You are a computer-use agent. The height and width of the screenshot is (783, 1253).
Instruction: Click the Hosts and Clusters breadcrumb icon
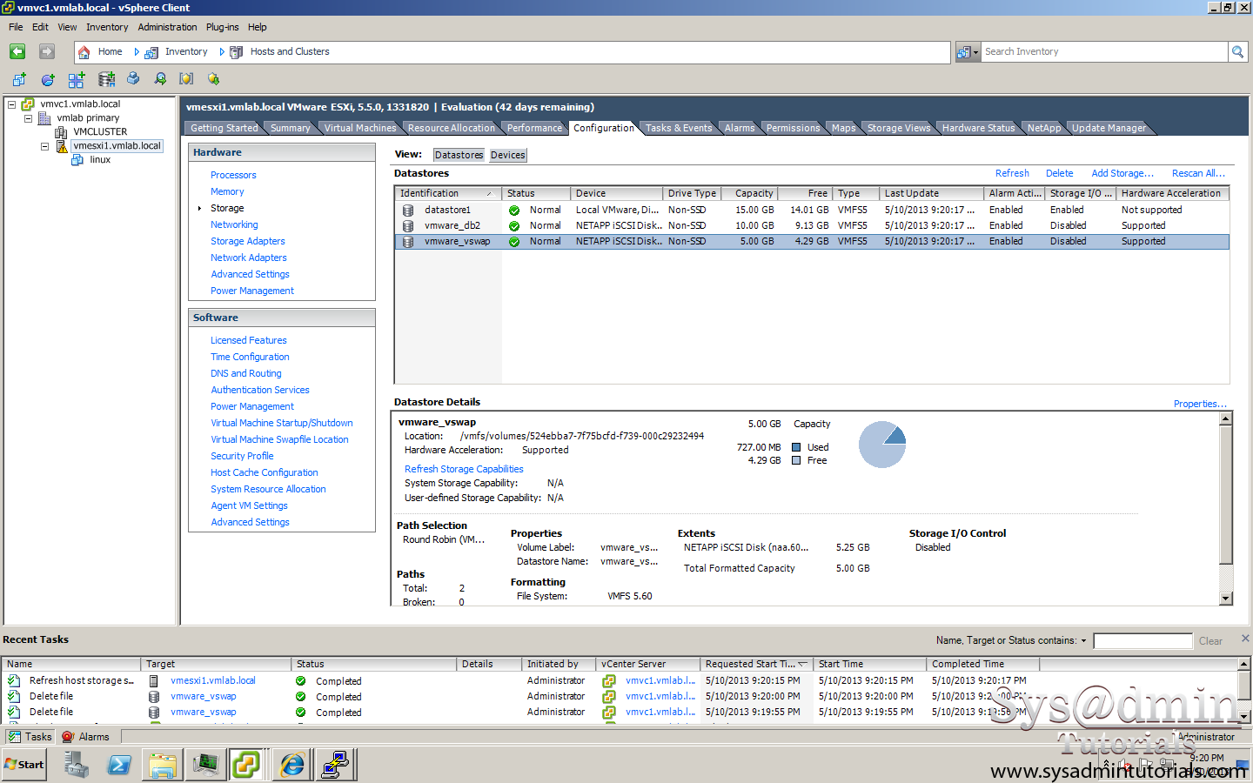click(x=236, y=52)
